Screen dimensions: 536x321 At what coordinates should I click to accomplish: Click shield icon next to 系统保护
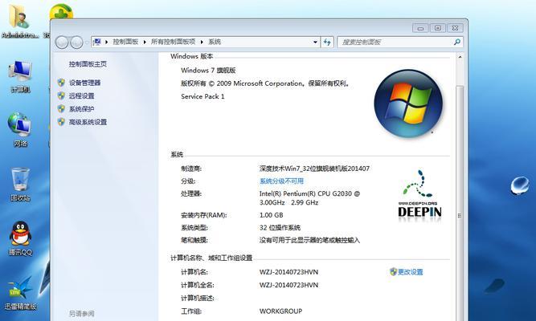pos(61,108)
